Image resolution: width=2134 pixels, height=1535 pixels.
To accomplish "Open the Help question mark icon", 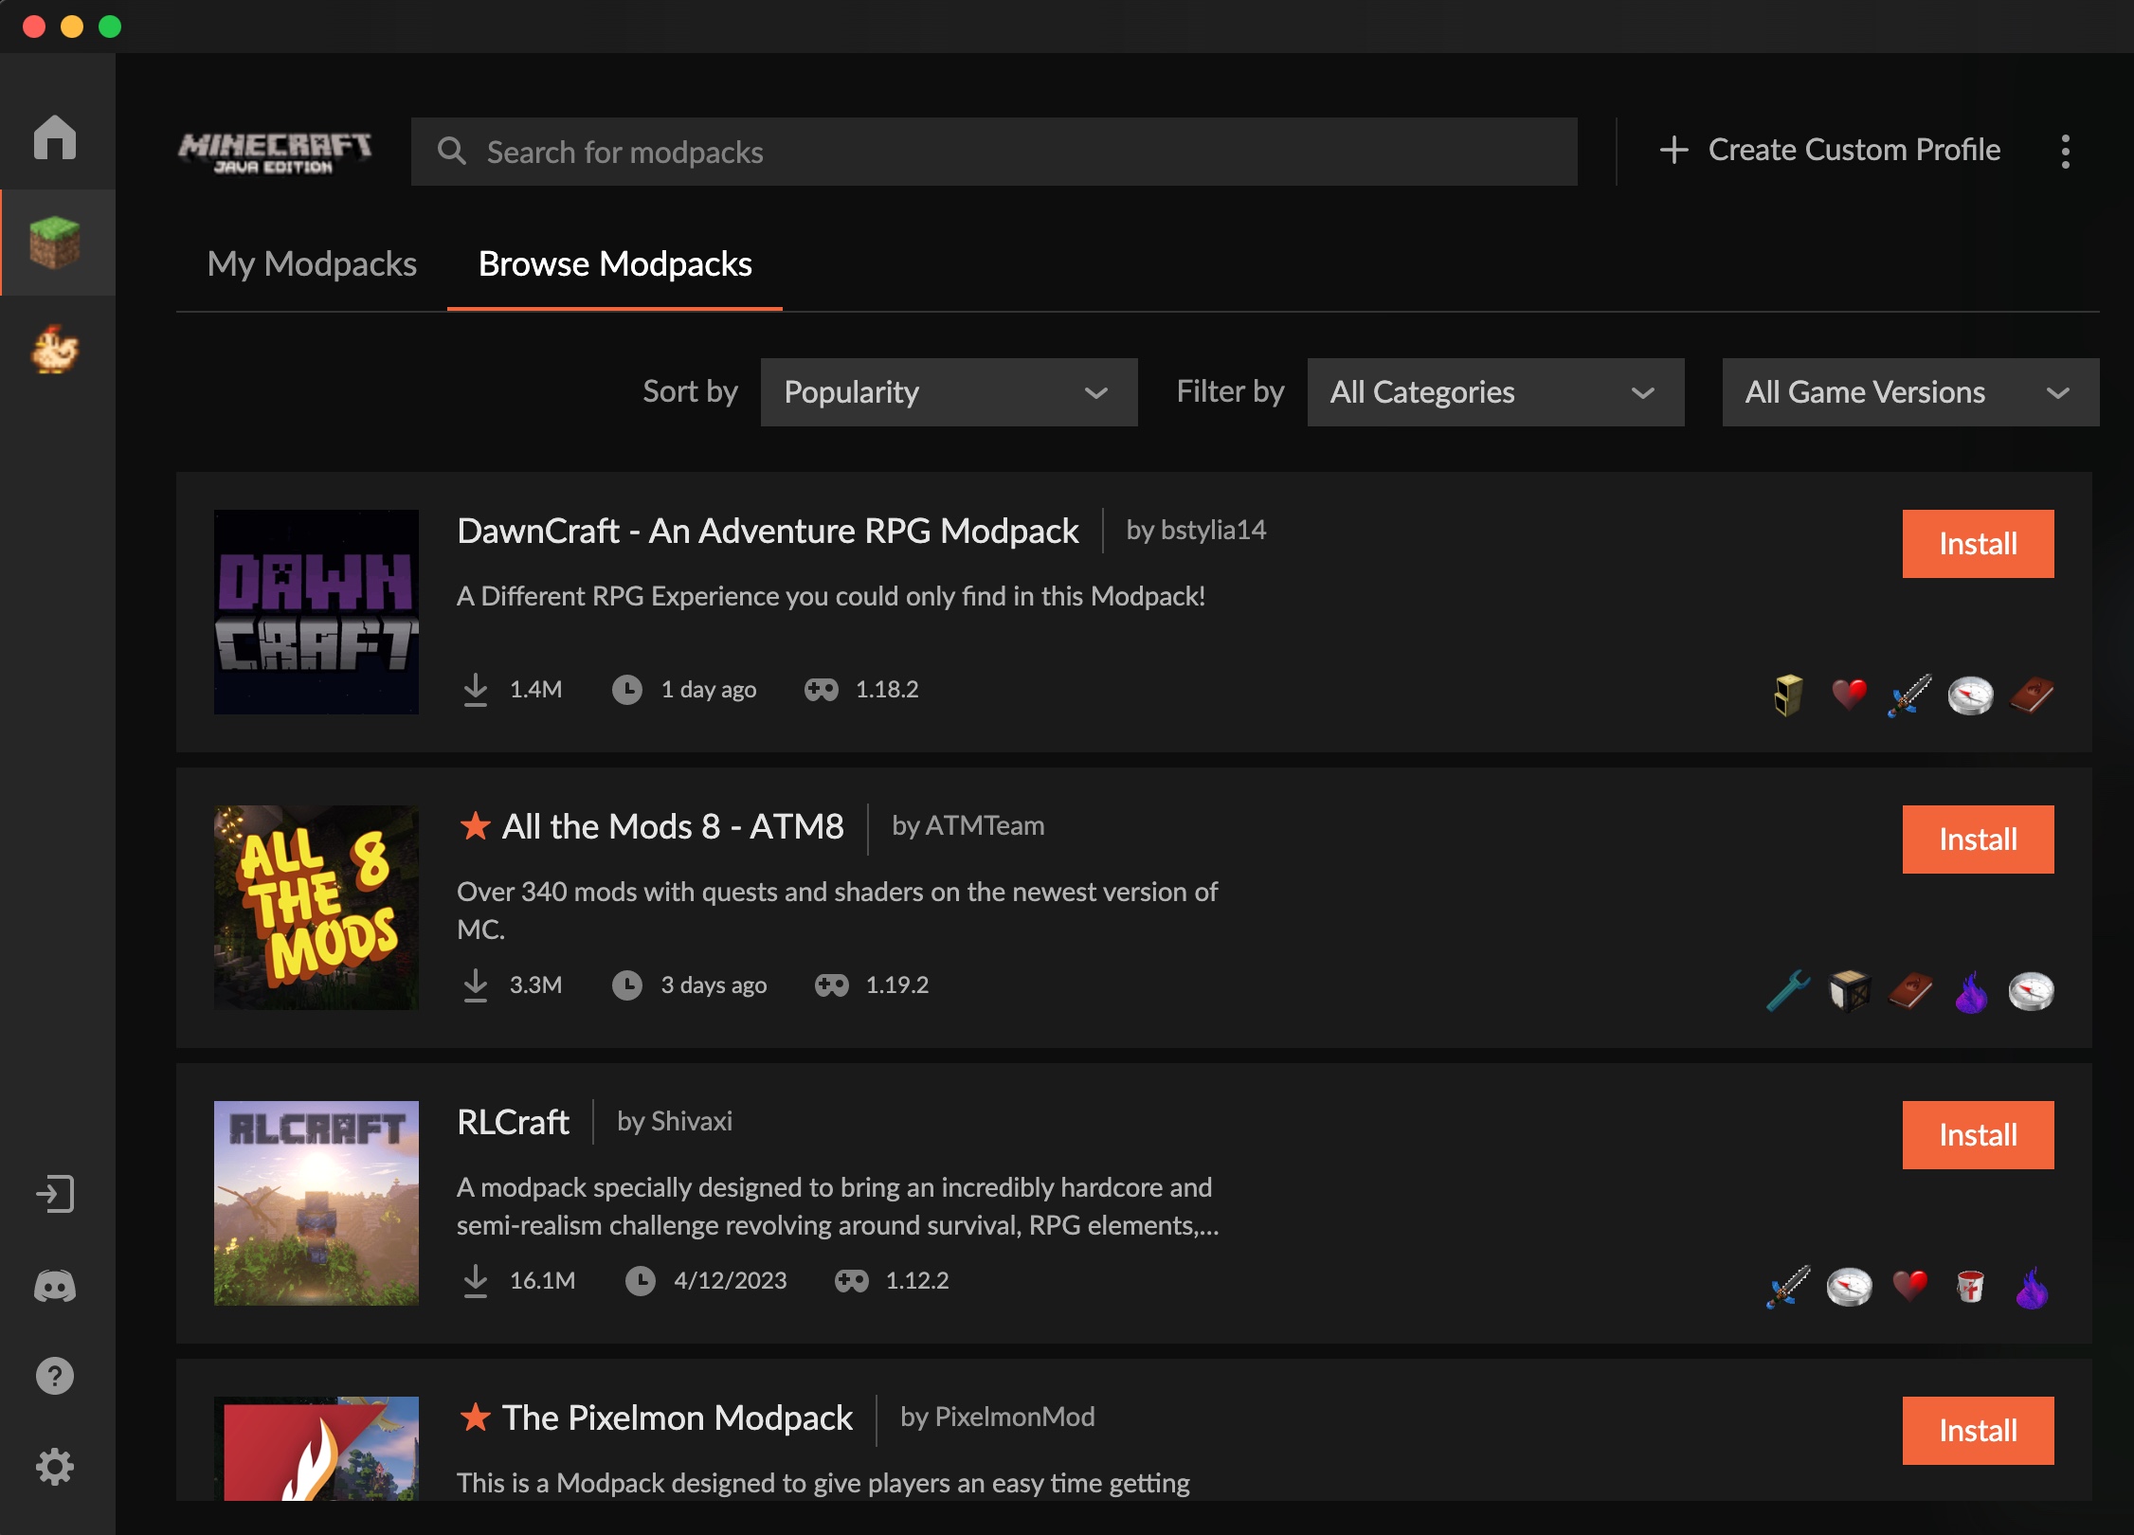I will pyautogui.click(x=56, y=1375).
